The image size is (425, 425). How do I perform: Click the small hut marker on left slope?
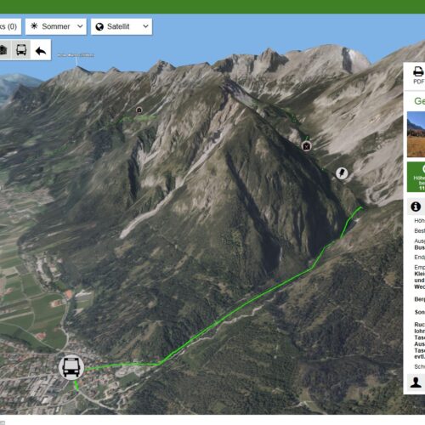(139, 110)
